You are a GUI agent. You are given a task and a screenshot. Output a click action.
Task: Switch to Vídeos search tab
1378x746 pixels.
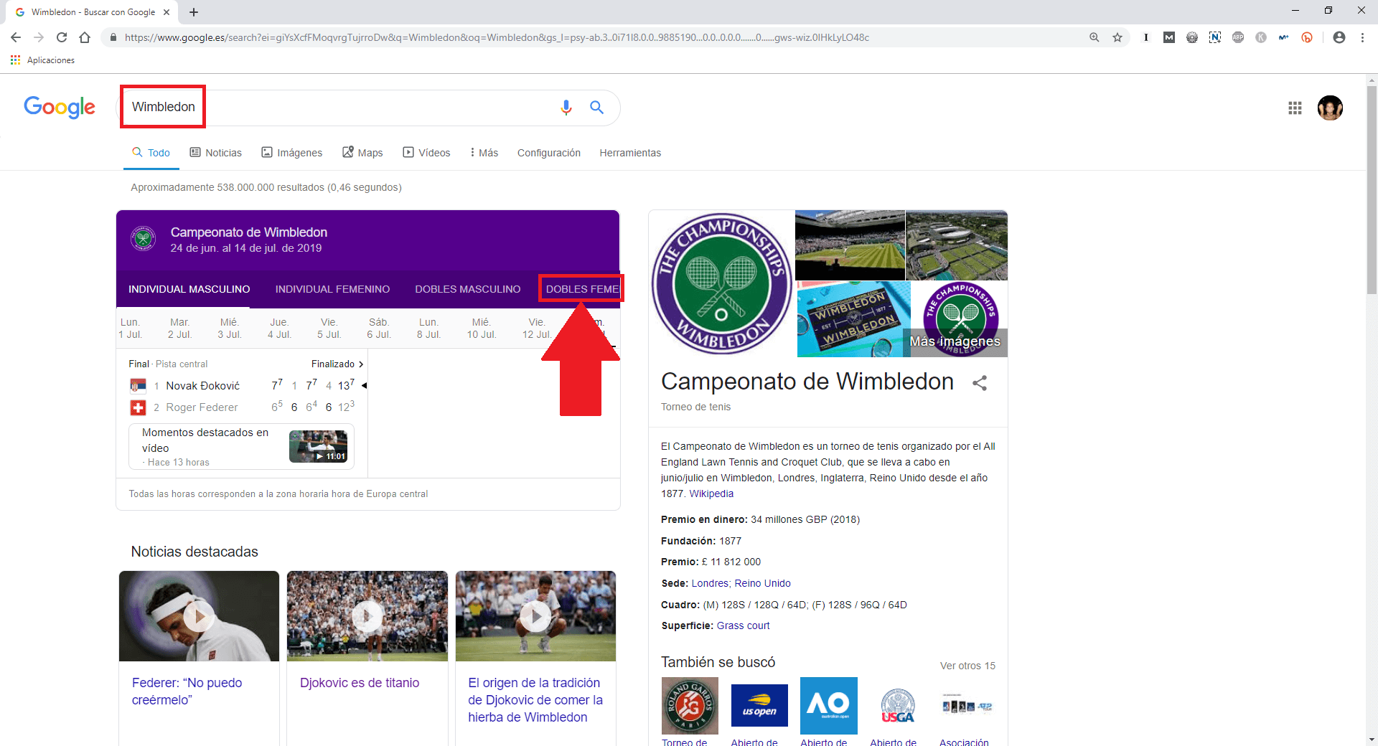click(427, 153)
